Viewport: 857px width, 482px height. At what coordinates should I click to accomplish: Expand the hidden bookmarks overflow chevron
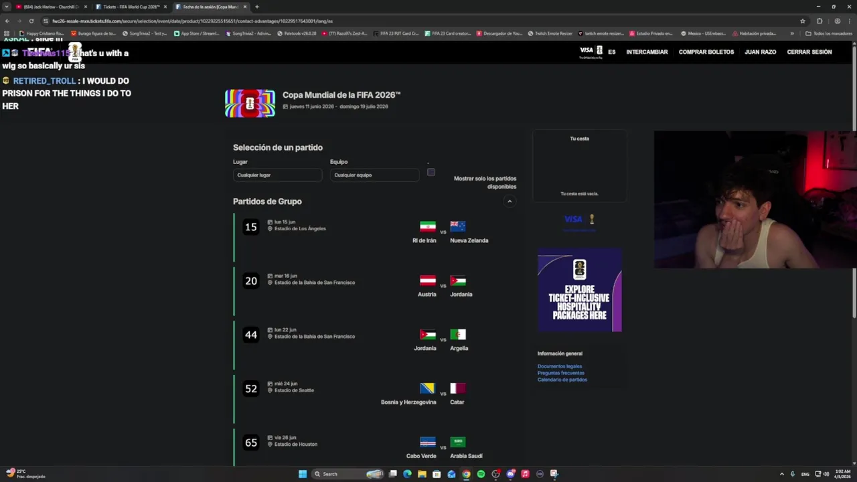click(x=792, y=33)
